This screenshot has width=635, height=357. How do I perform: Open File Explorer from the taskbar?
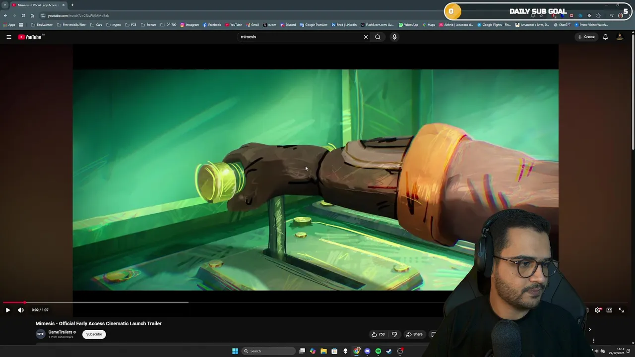pyautogui.click(x=323, y=351)
